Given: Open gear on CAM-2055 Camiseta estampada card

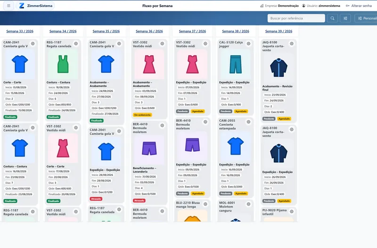Looking at the screenshot, I should (249, 122).
